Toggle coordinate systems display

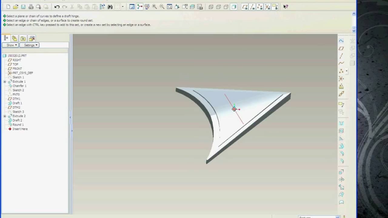click(267, 7)
